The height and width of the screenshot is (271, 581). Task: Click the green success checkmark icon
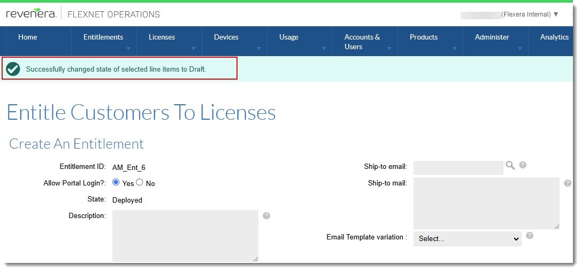(x=13, y=69)
